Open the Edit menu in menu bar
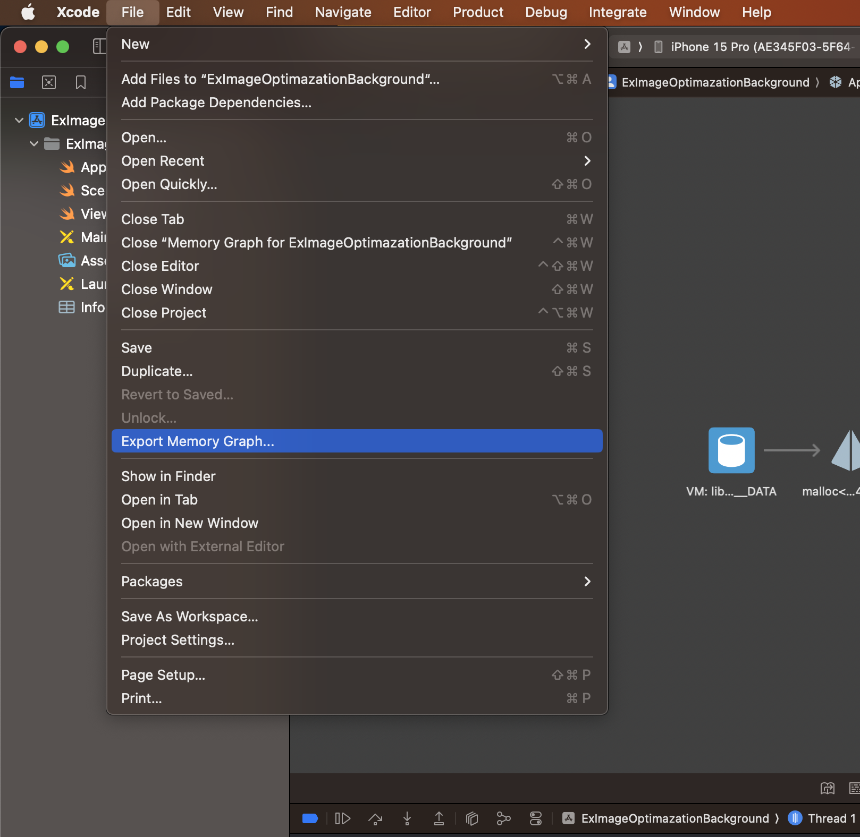The width and height of the screenshot is (860, 837). point(178,12)
